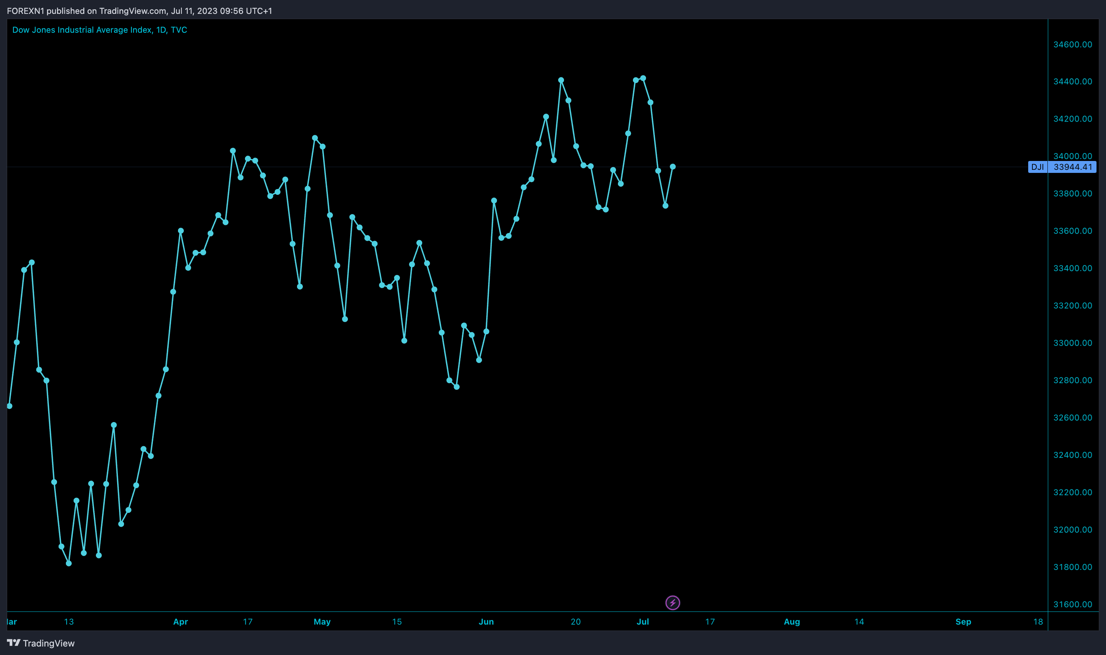The height and width of the screenshot is (655, 1106).
Task: Click the 13 date label on time axis
Action: (69, 621)
